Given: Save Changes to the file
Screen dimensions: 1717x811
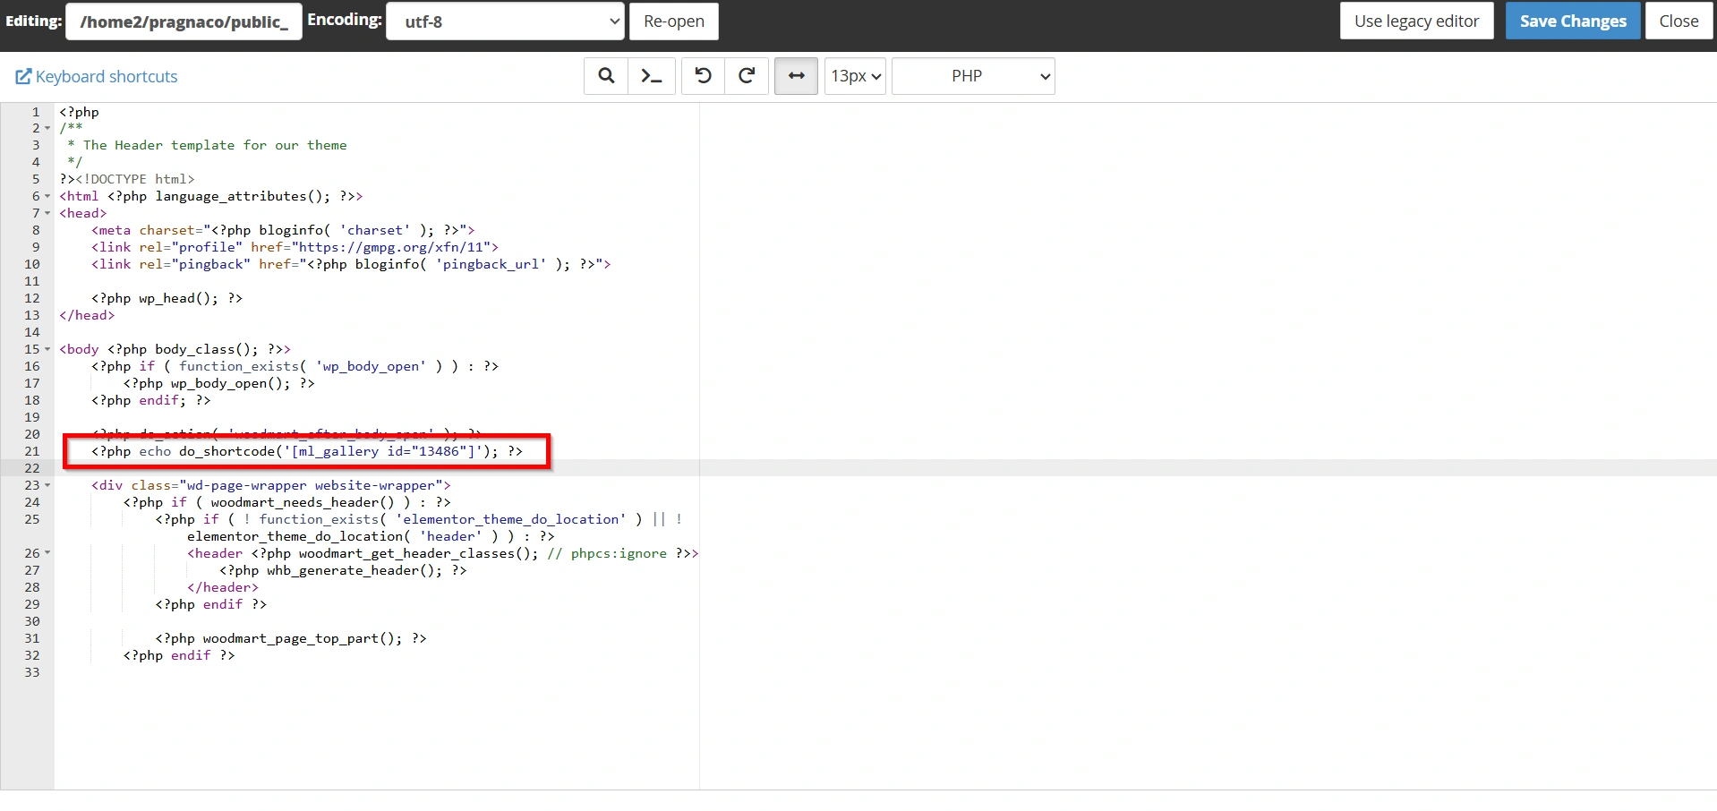Looking at the screenshot, I should (1573, 21).
